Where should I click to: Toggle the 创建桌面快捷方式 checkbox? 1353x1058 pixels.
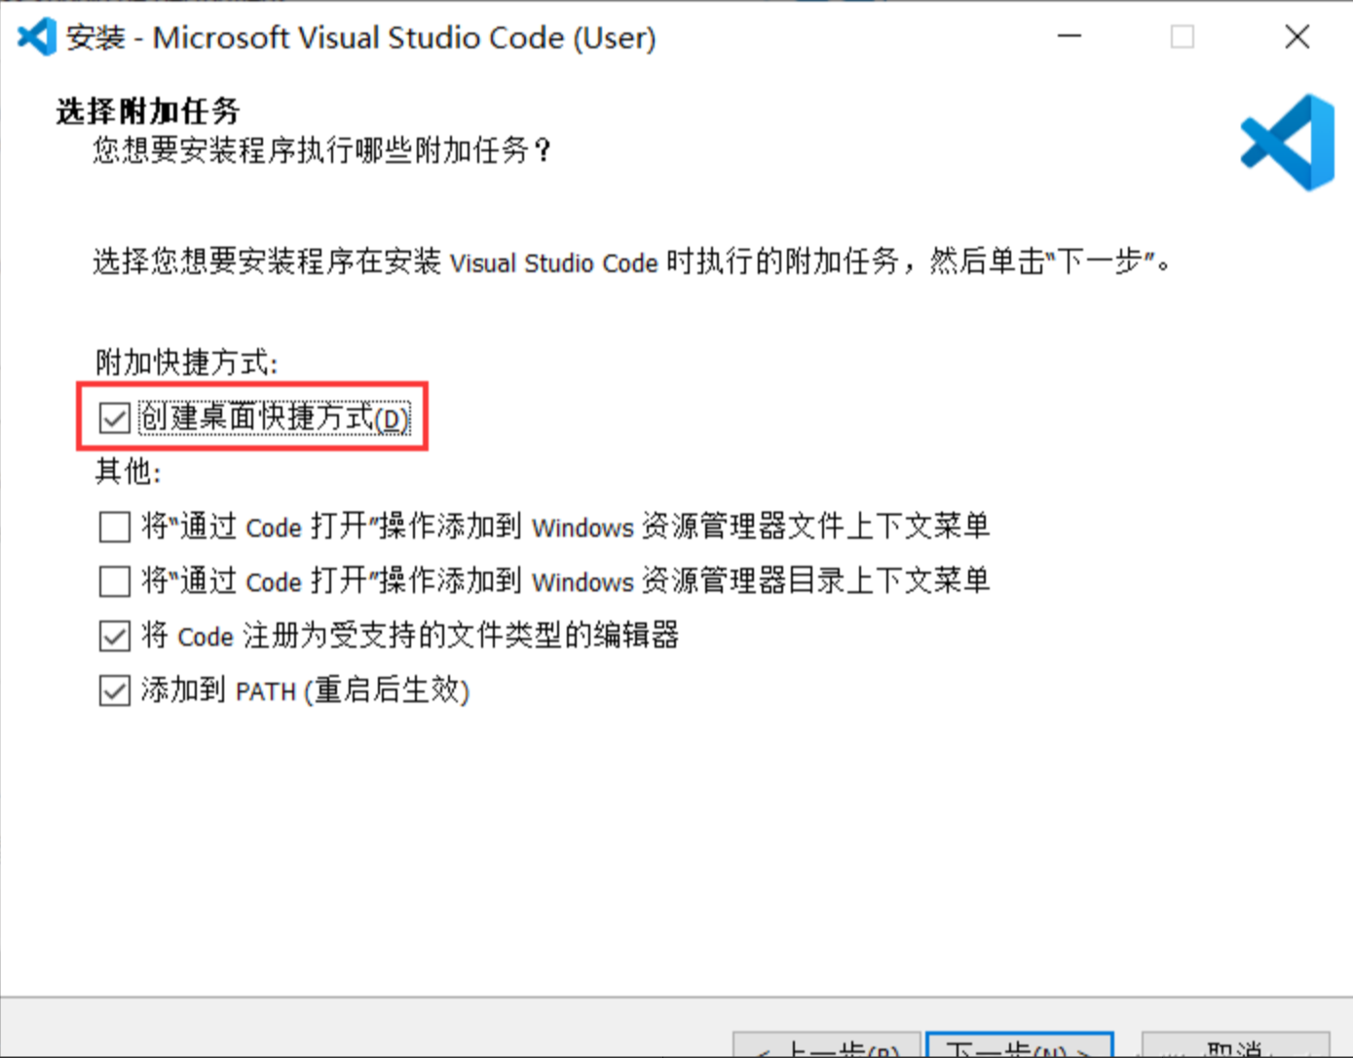coord(114,419)
